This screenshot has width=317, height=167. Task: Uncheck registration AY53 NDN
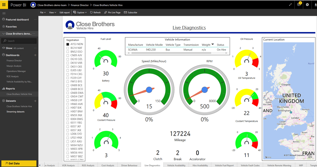[x=68, y=44]
